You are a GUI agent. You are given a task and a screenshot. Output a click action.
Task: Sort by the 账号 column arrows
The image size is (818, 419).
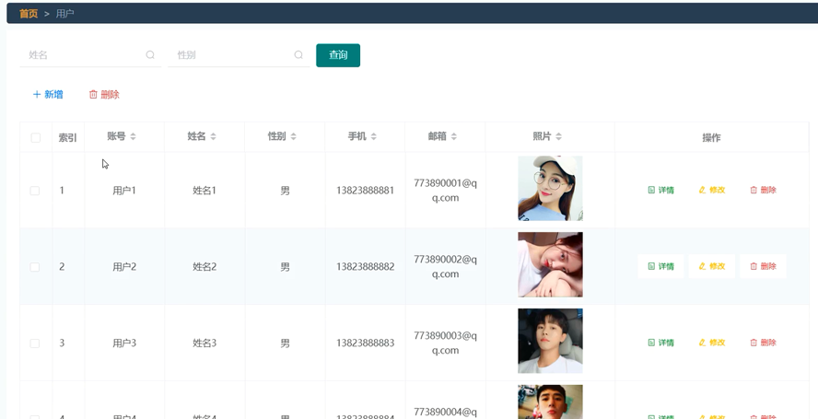133,136
